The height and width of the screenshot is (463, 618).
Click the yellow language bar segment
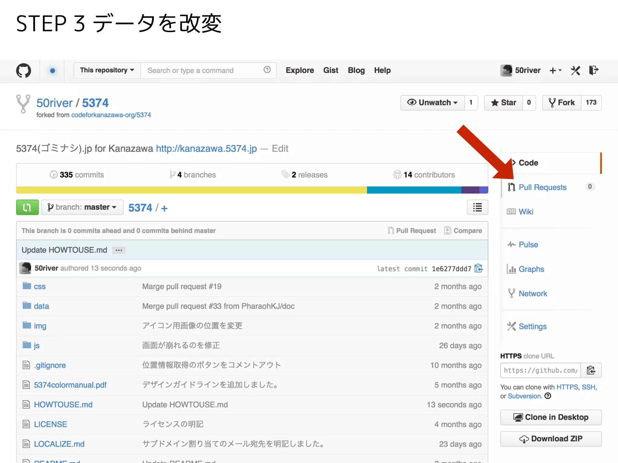(192, 190)
